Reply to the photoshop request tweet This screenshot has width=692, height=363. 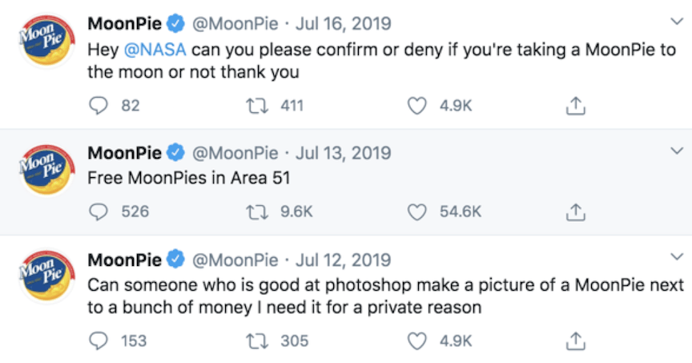[x=98, y=341]
